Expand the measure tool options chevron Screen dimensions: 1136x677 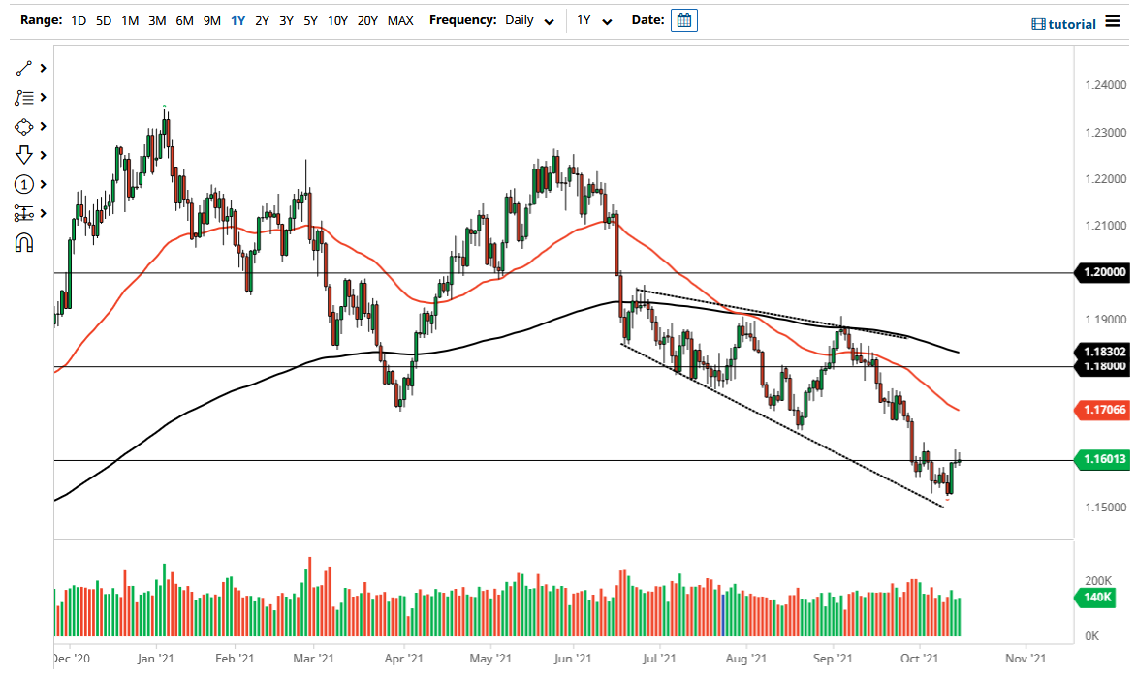point(44,214)
